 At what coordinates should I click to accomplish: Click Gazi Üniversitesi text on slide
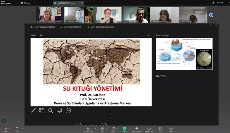tap(92, 99)
